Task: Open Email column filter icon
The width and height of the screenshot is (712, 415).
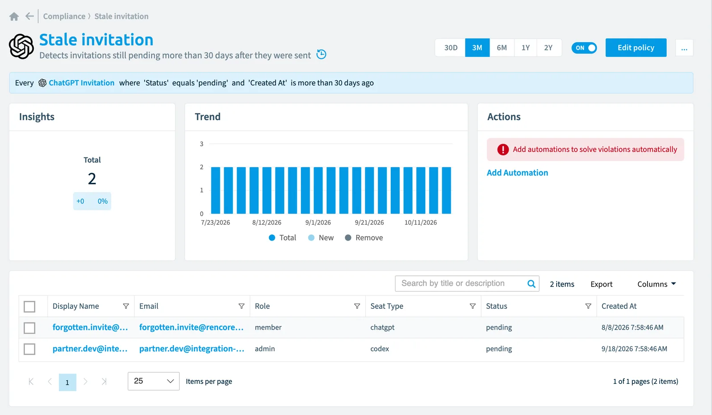Action: coord(242,306)
